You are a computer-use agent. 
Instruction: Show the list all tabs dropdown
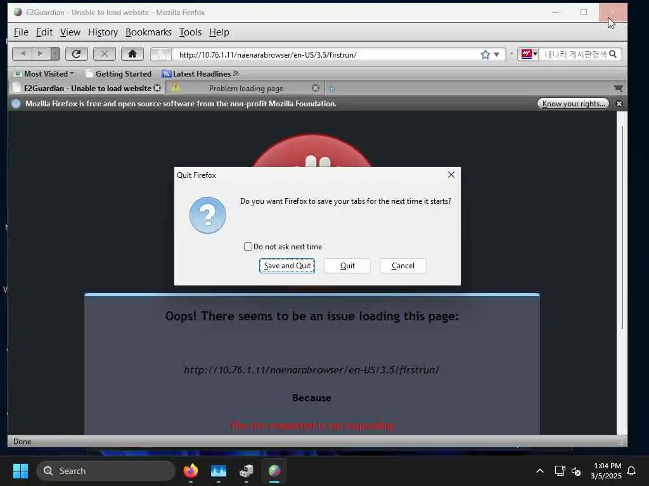pyautogui.click(x=619, y=88)
